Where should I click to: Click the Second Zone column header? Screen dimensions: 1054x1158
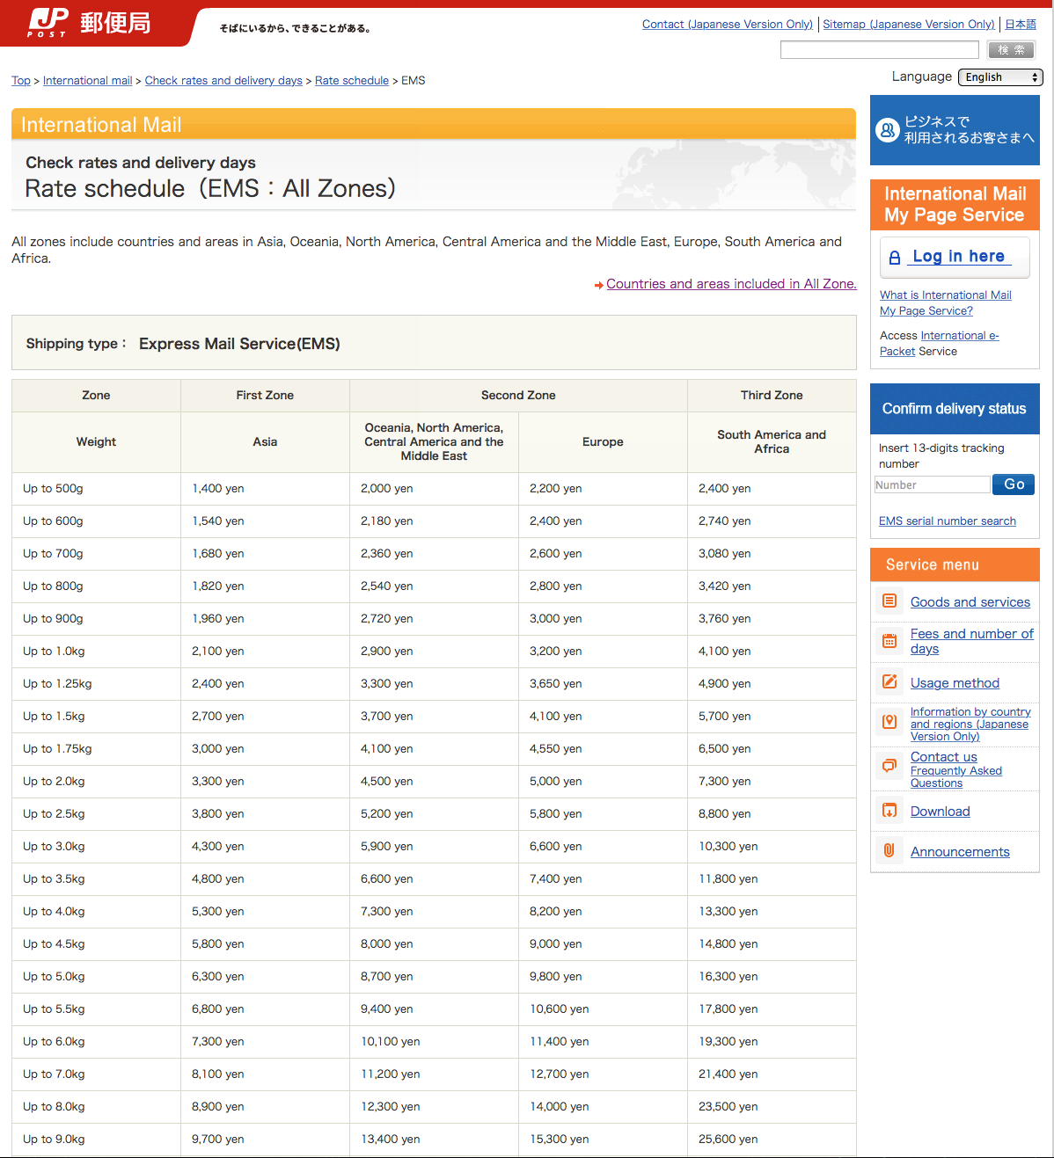coord(518,396)
